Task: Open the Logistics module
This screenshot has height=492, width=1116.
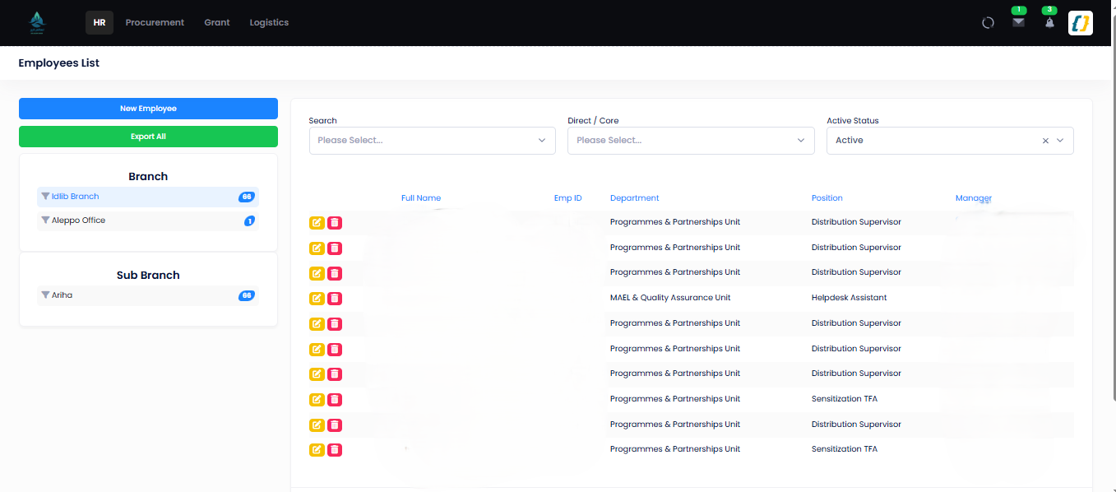Action: (x=269, y=23)
